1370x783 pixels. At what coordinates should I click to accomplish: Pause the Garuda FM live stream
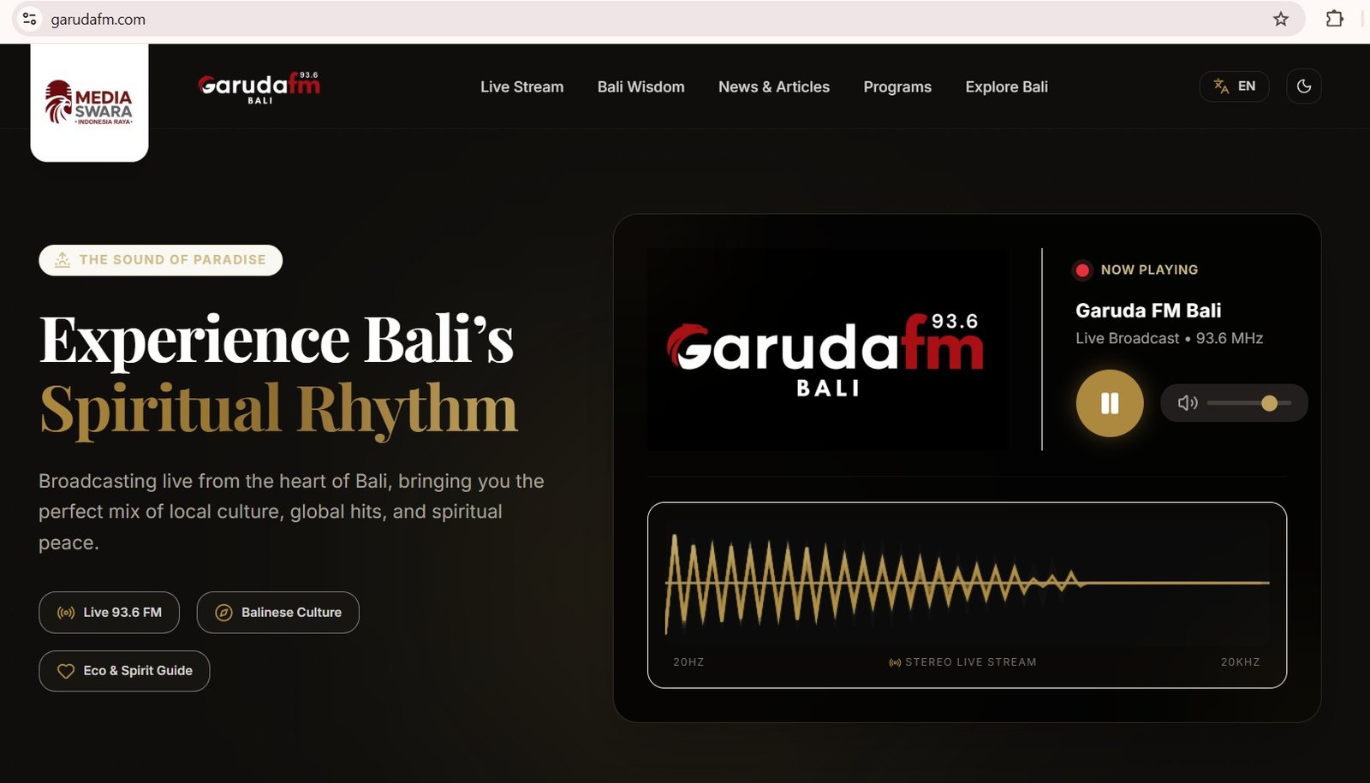pos(1109,403)
